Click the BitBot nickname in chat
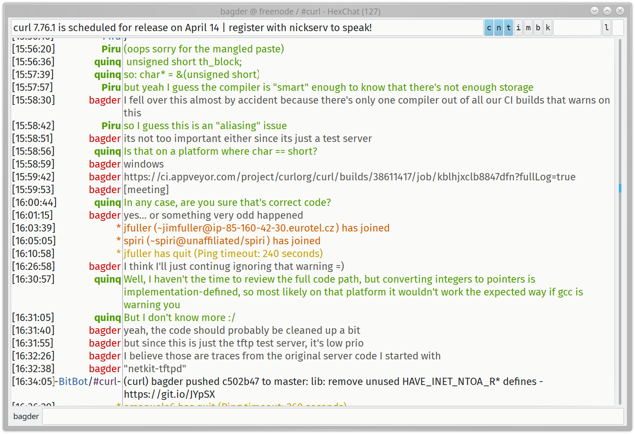 (x=73, y=382)
